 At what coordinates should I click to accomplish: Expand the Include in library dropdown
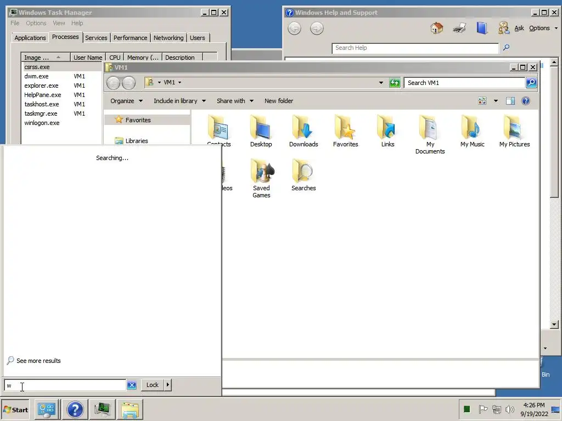[179, 101]
